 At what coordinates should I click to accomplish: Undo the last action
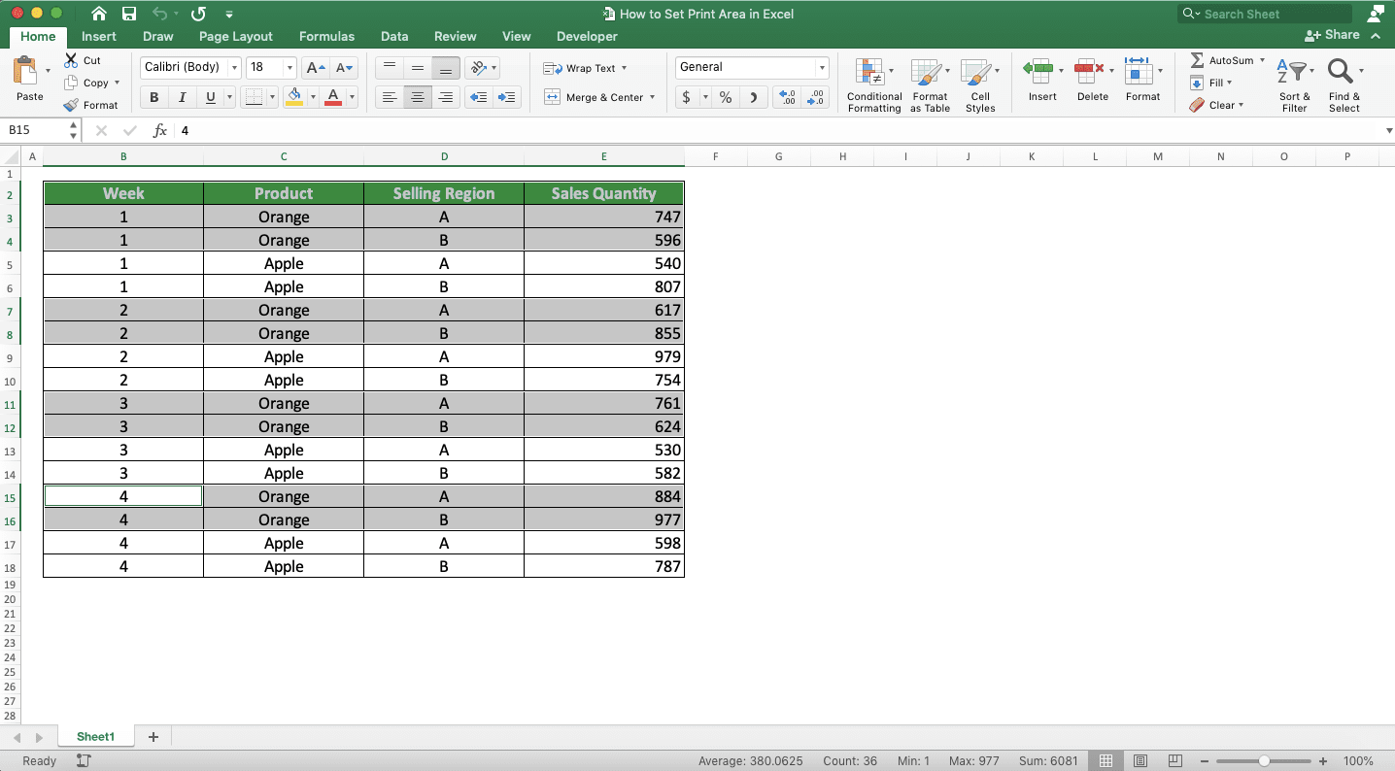point(159,14)
